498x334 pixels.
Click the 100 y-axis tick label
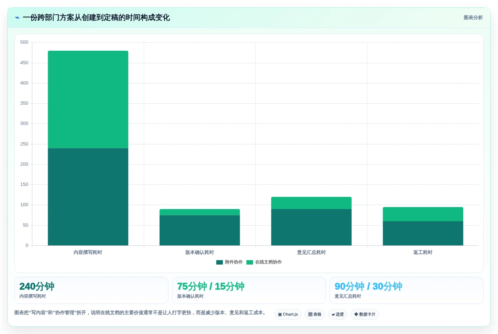click(24, 205)
